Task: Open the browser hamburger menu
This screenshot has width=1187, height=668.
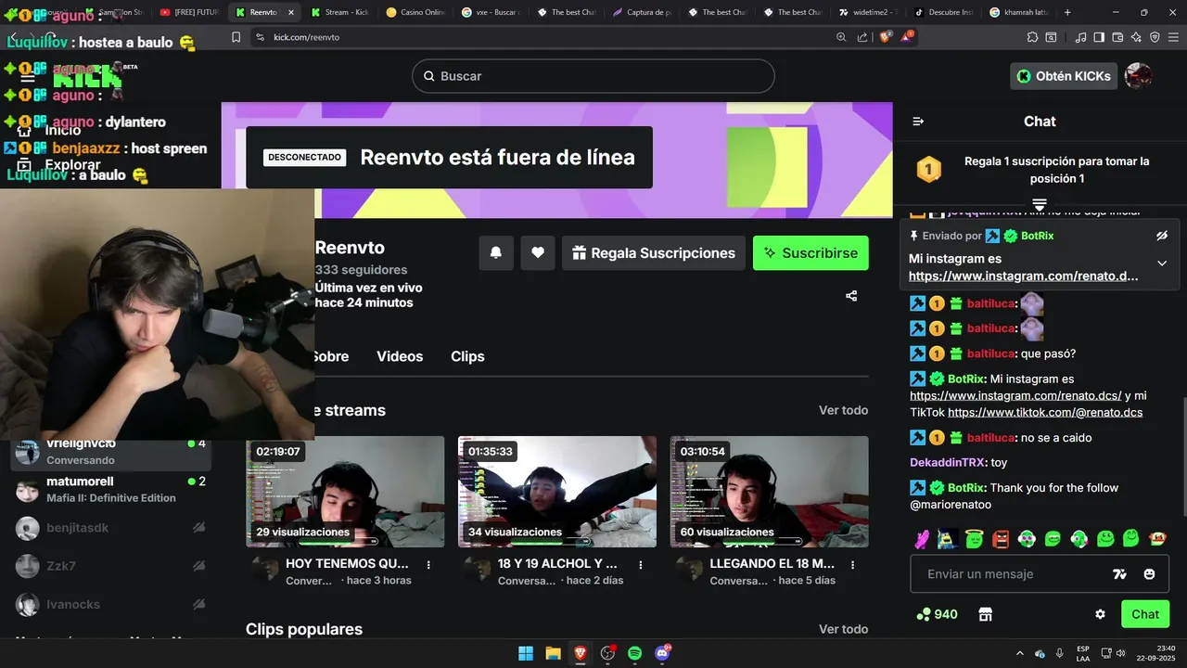Action: (x=1173, y=37)
